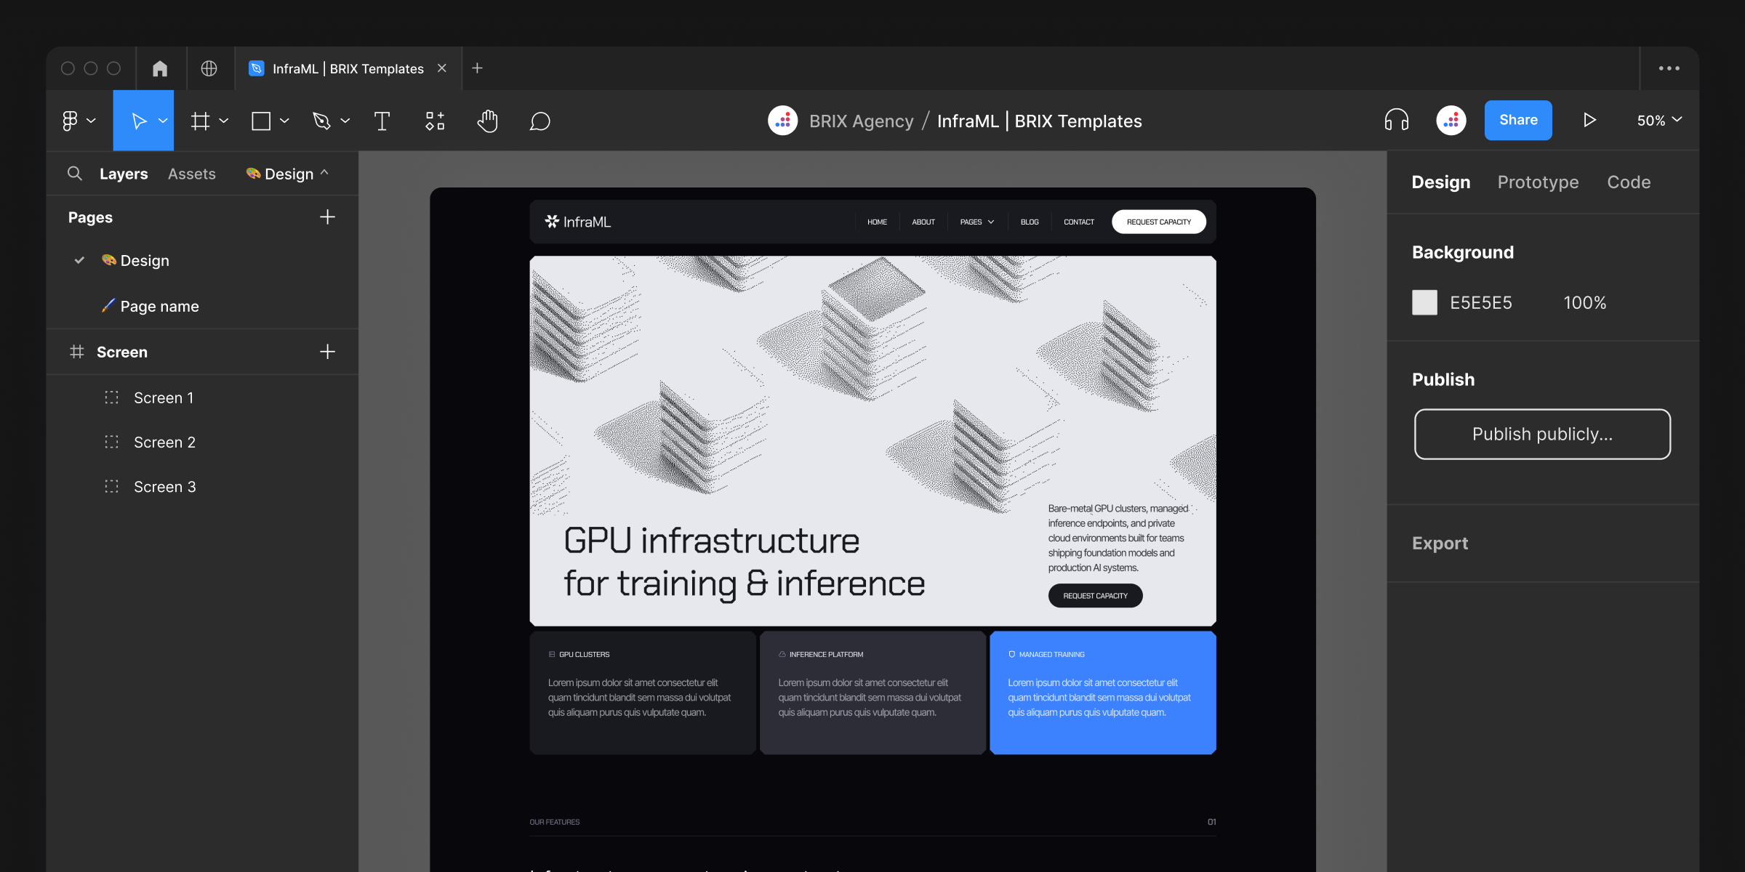Click the Screen 2 layer icon
This screenshot has height=872, width=1745.
(x=111, y=442)
